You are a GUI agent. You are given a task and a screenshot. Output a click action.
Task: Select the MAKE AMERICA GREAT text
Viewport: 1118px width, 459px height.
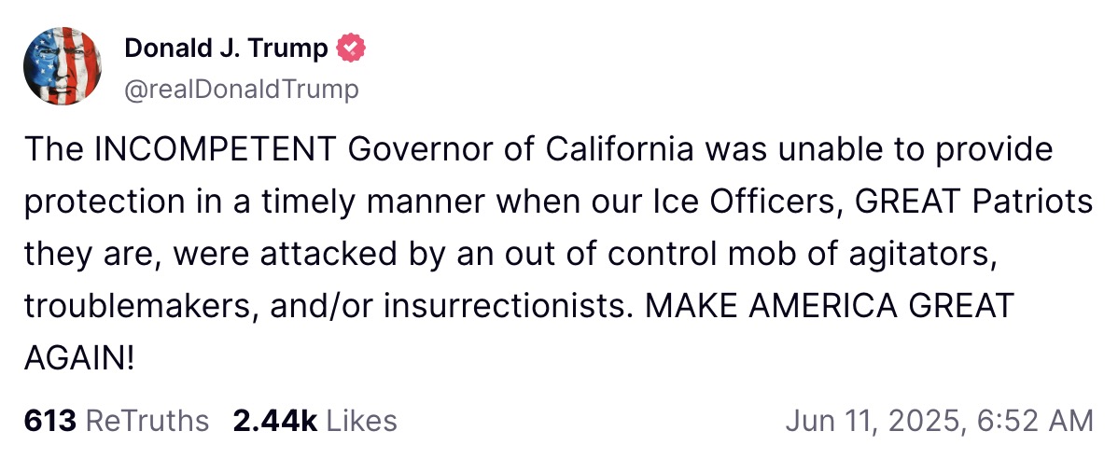point(830,307)
